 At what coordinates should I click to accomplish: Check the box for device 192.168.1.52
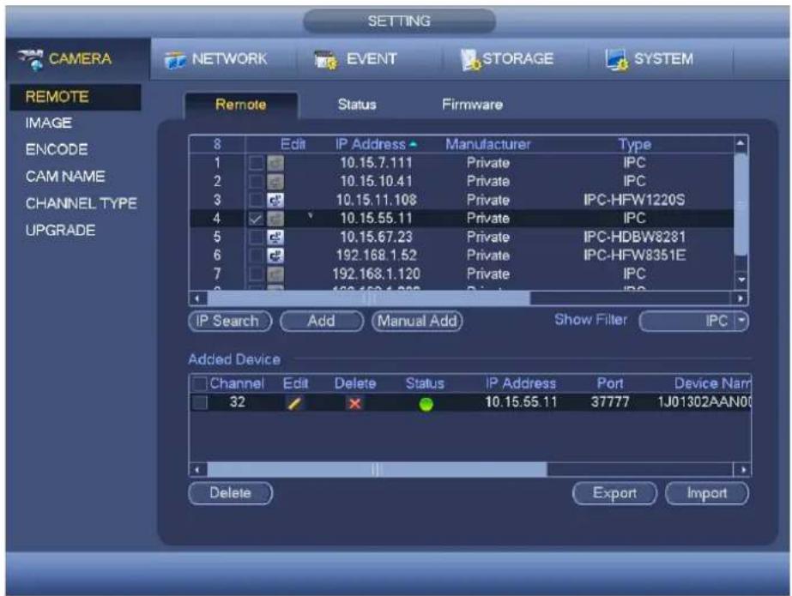tap(256, 256)
